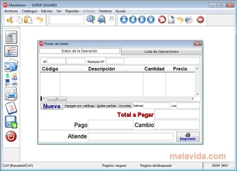The image size is (237, 171).
Task: Open the calculator point-of-sale sidebar icon
Action: tap(11, 37)
